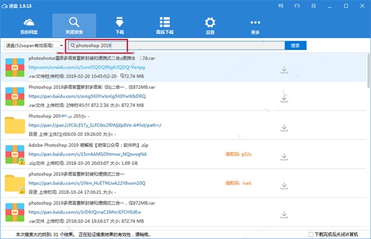Click the status text showing 31 个结果
This screenshot has width=371, height=239.
(x=45, y=234)
